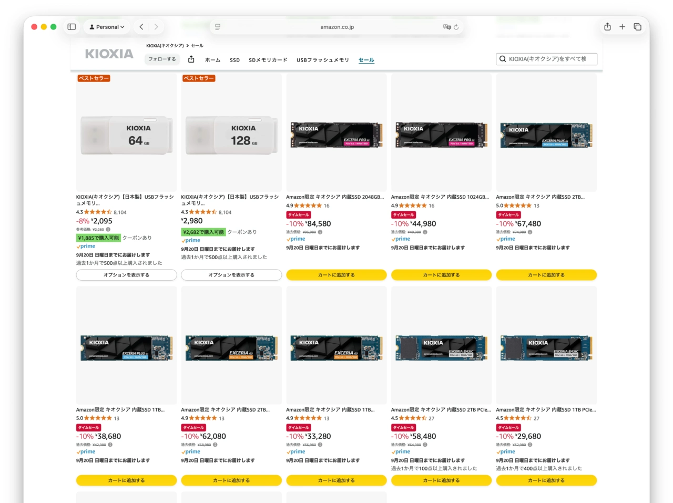673x503 pixels.
Task: Add the ¥38,680 SSD 1TB to cart
Action: point(126,480)
